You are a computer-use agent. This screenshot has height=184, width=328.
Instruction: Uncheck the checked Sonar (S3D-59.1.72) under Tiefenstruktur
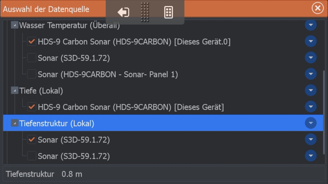[x=31, y=140]
